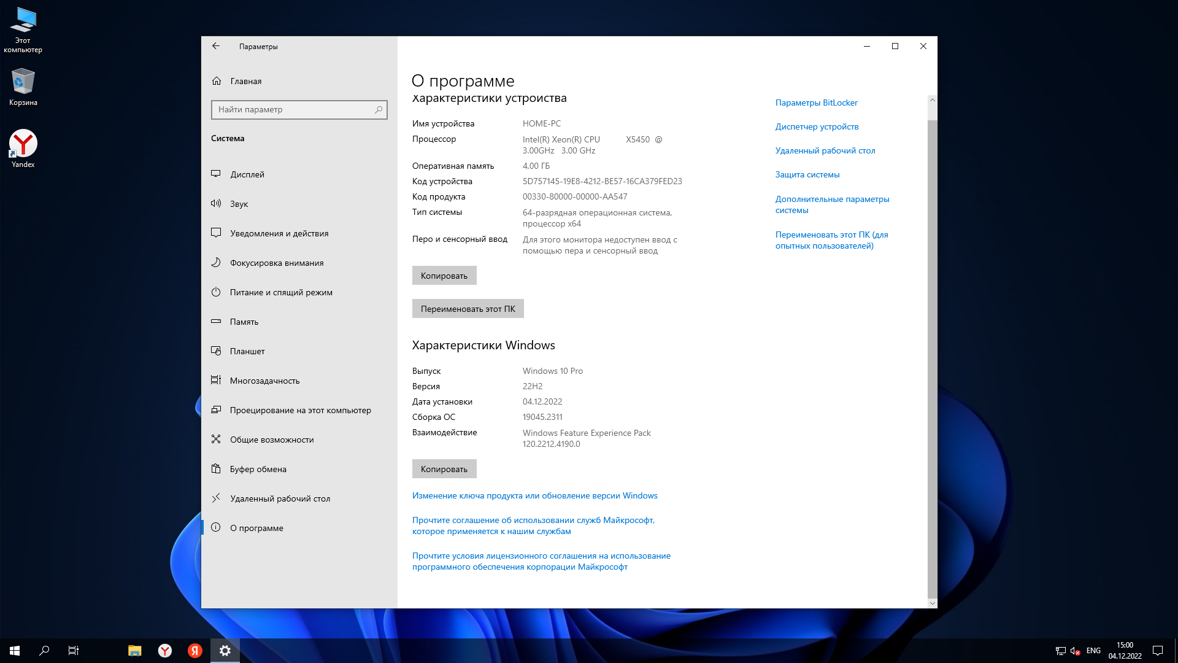Open Параметры BitLocker link
The width and height of the screenshot is (1178, 663).
pos(816,103)
